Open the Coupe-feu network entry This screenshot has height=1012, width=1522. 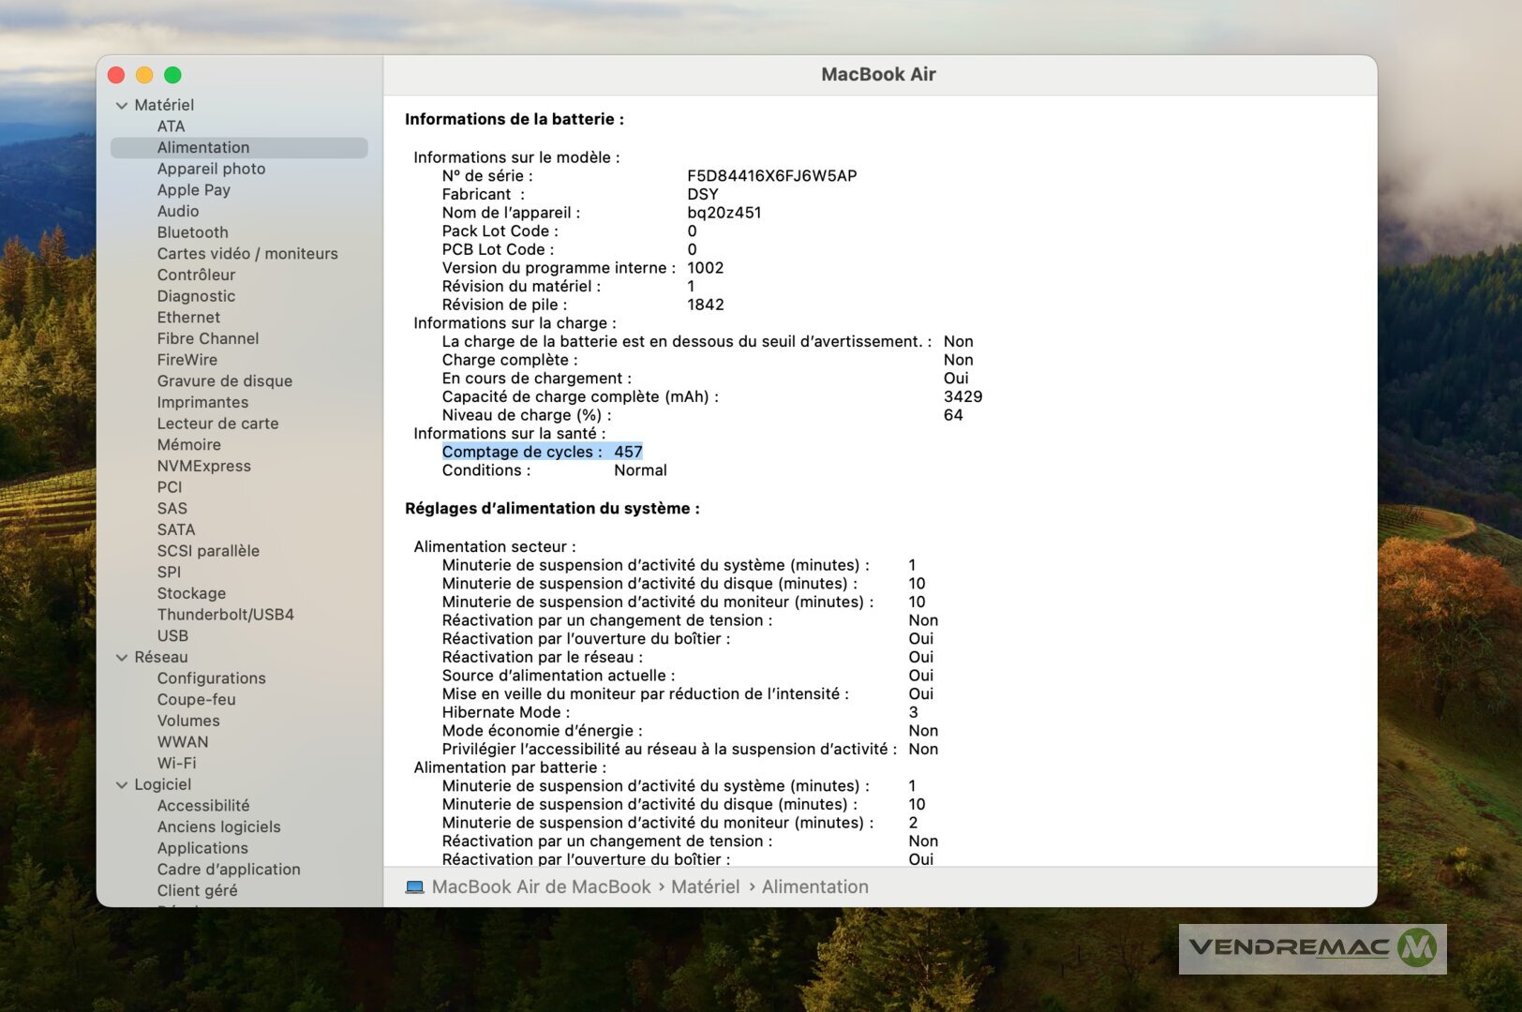[x=196, y=700]
